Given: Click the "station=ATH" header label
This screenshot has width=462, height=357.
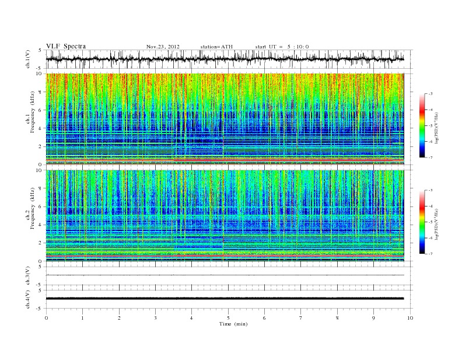Looking at the screenshot, I should point(216,47).
